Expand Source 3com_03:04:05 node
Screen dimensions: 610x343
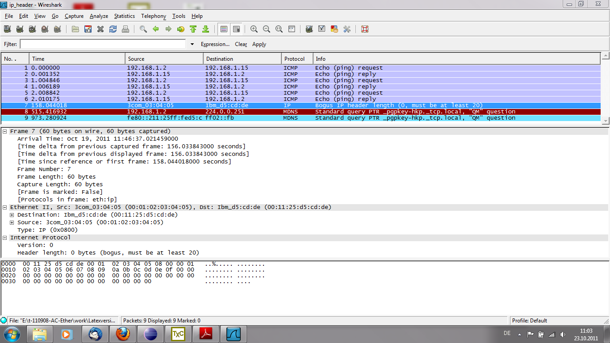[x=12, y=222]
